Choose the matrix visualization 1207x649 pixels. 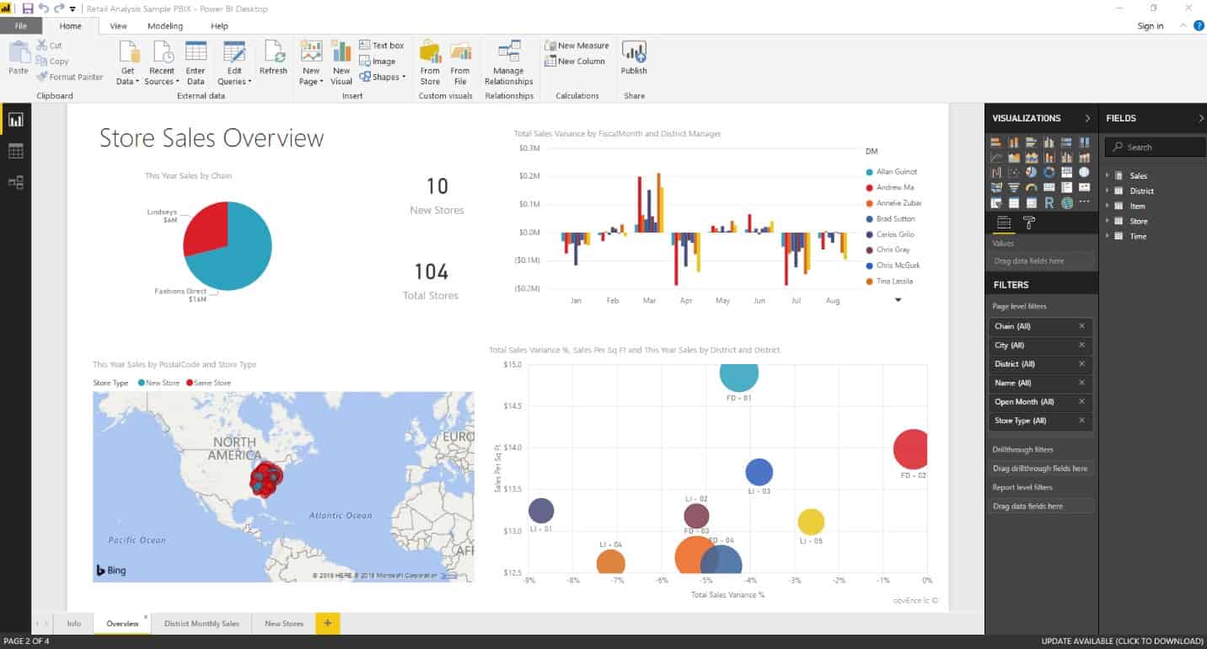pos(1032,202)
